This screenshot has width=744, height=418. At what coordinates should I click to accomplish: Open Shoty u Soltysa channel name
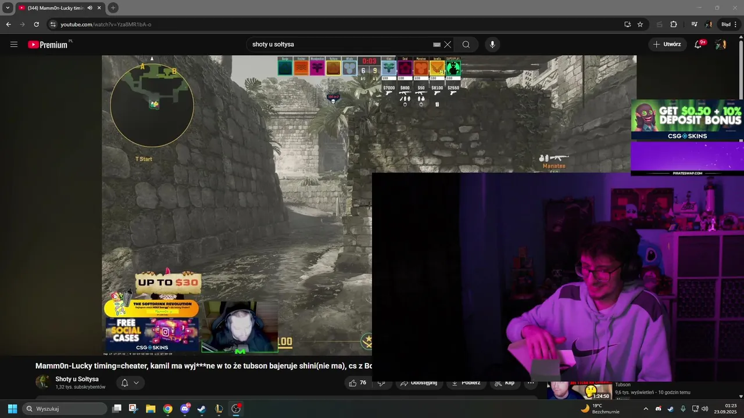tap(77, 379)
